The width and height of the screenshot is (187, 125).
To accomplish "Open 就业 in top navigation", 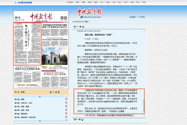I will (120, 2).
